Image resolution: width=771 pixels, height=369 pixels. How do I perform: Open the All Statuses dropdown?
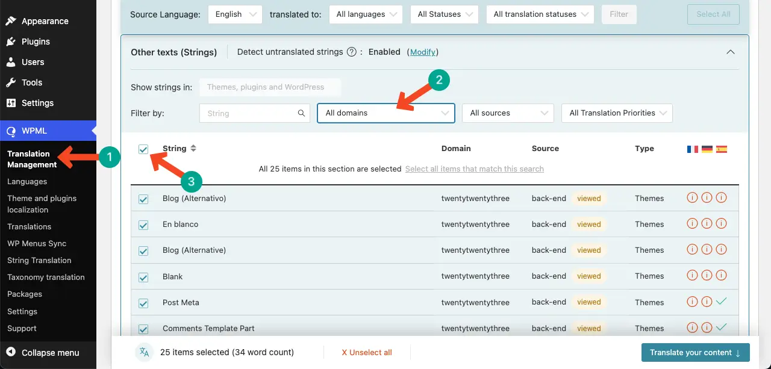(x=445, y=14)
